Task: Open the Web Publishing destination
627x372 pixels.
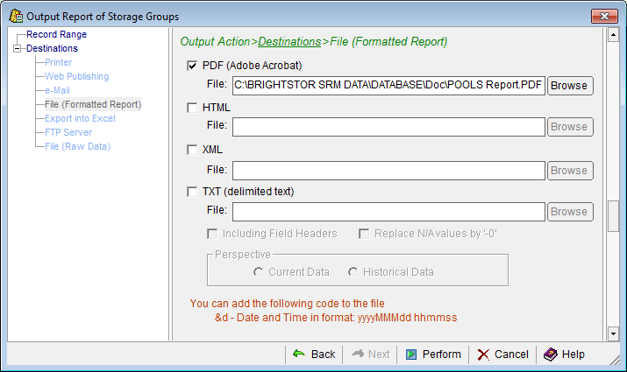Action: pyautogui.click(x=76, y=77)
